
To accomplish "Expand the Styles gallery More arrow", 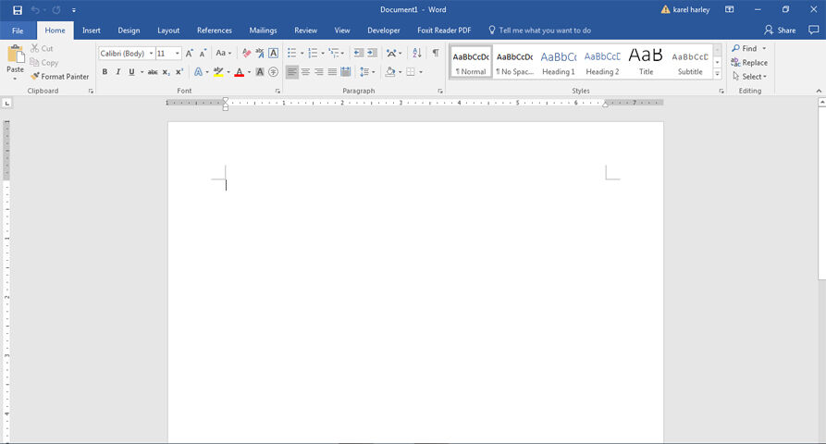I will pos(717,74).
